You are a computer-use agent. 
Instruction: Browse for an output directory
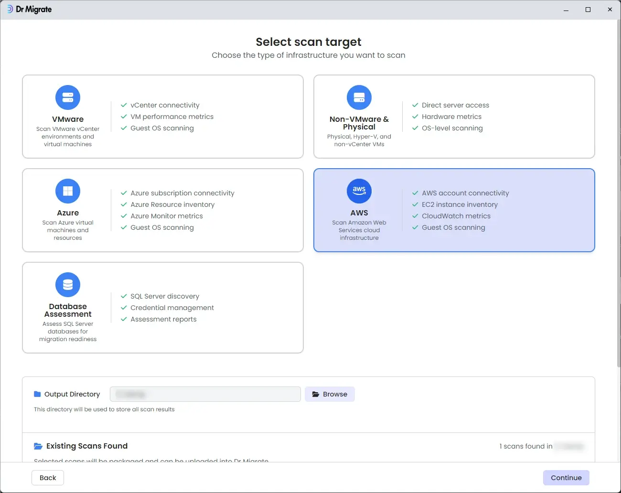coord(330,394)
